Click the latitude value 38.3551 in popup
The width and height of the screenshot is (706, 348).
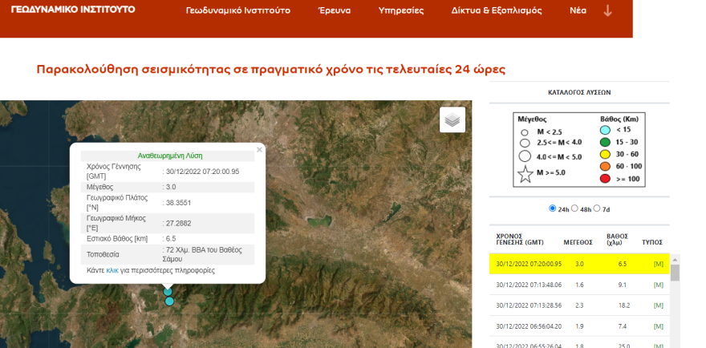point(176,203)
